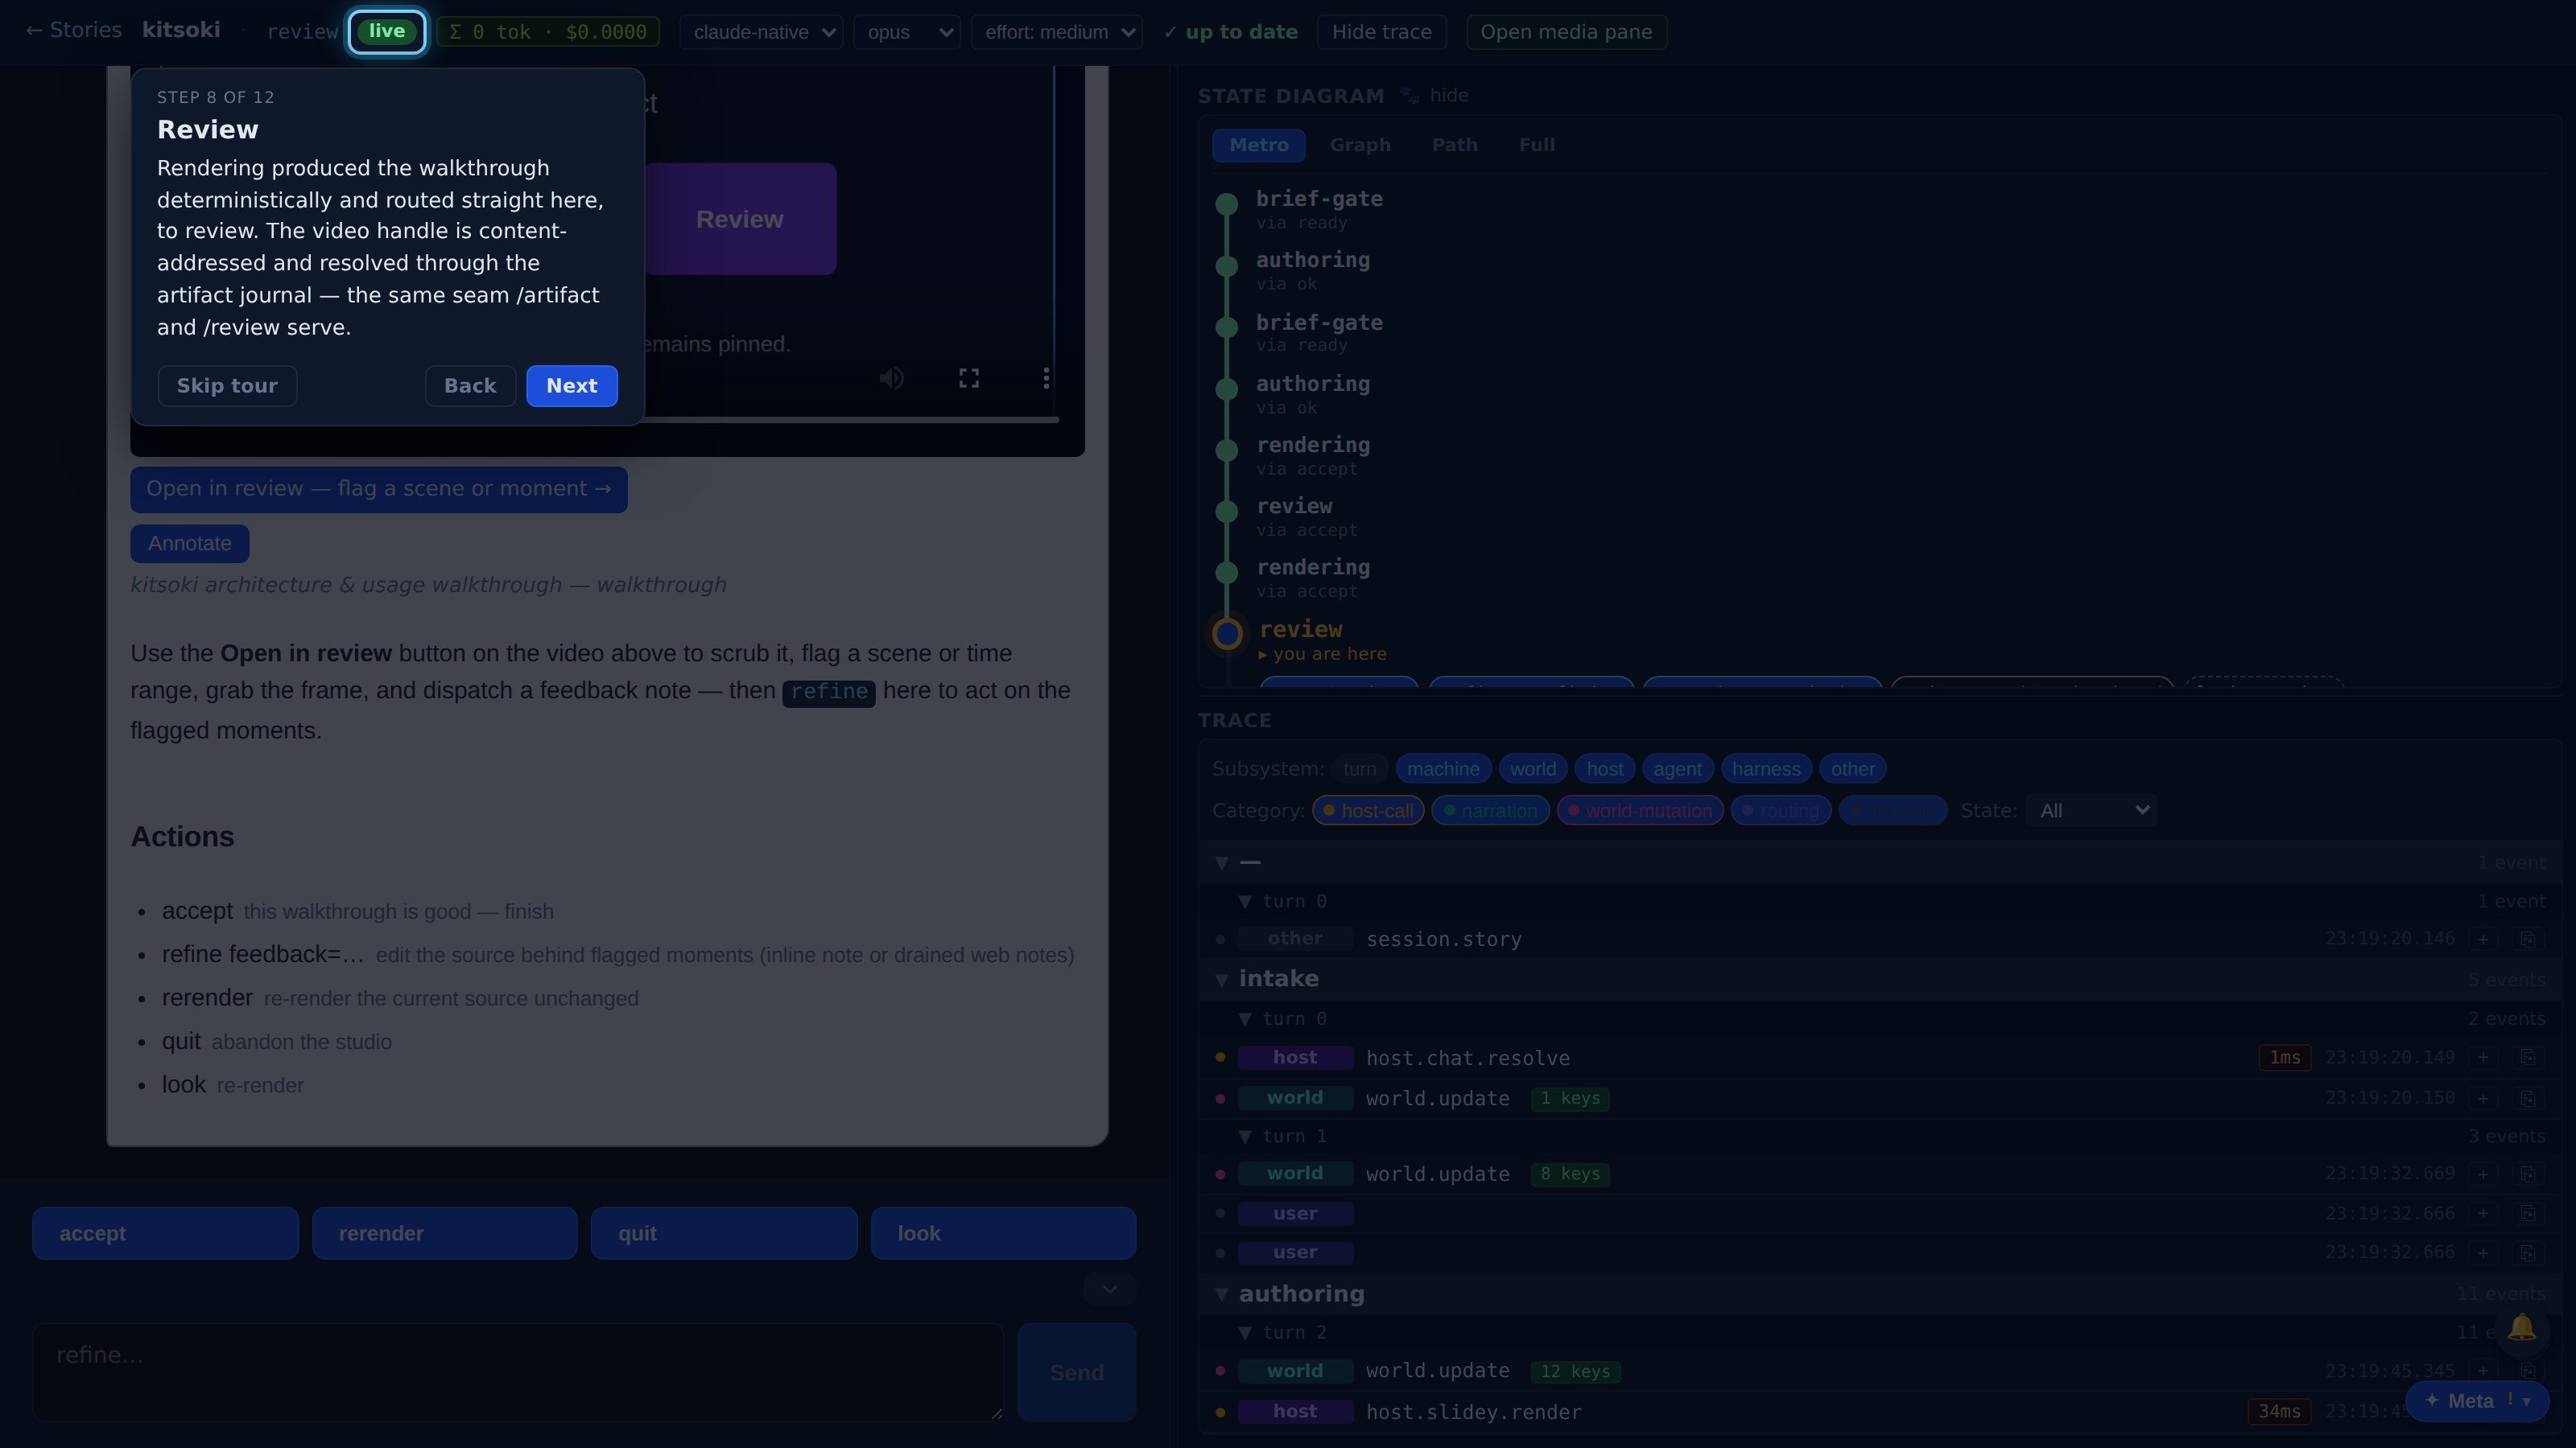The image size is (2576, 1448).
Task: Click Open in review link button
Action: coord(379,488)
